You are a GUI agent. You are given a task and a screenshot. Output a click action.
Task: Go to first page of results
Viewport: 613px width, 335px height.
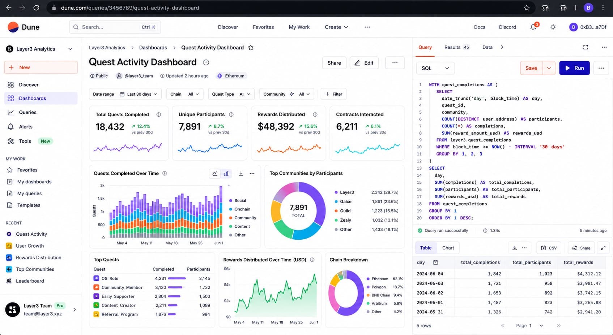point(503,326)
